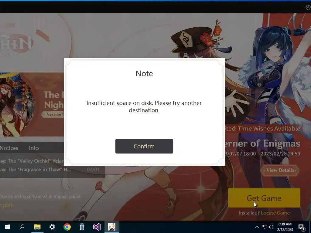311x233 pixels.
Task: Show hidden system tray icons
Action: [x=257, y=227]
